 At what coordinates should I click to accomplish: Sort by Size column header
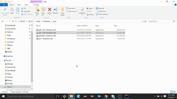[x=116, y=26]
